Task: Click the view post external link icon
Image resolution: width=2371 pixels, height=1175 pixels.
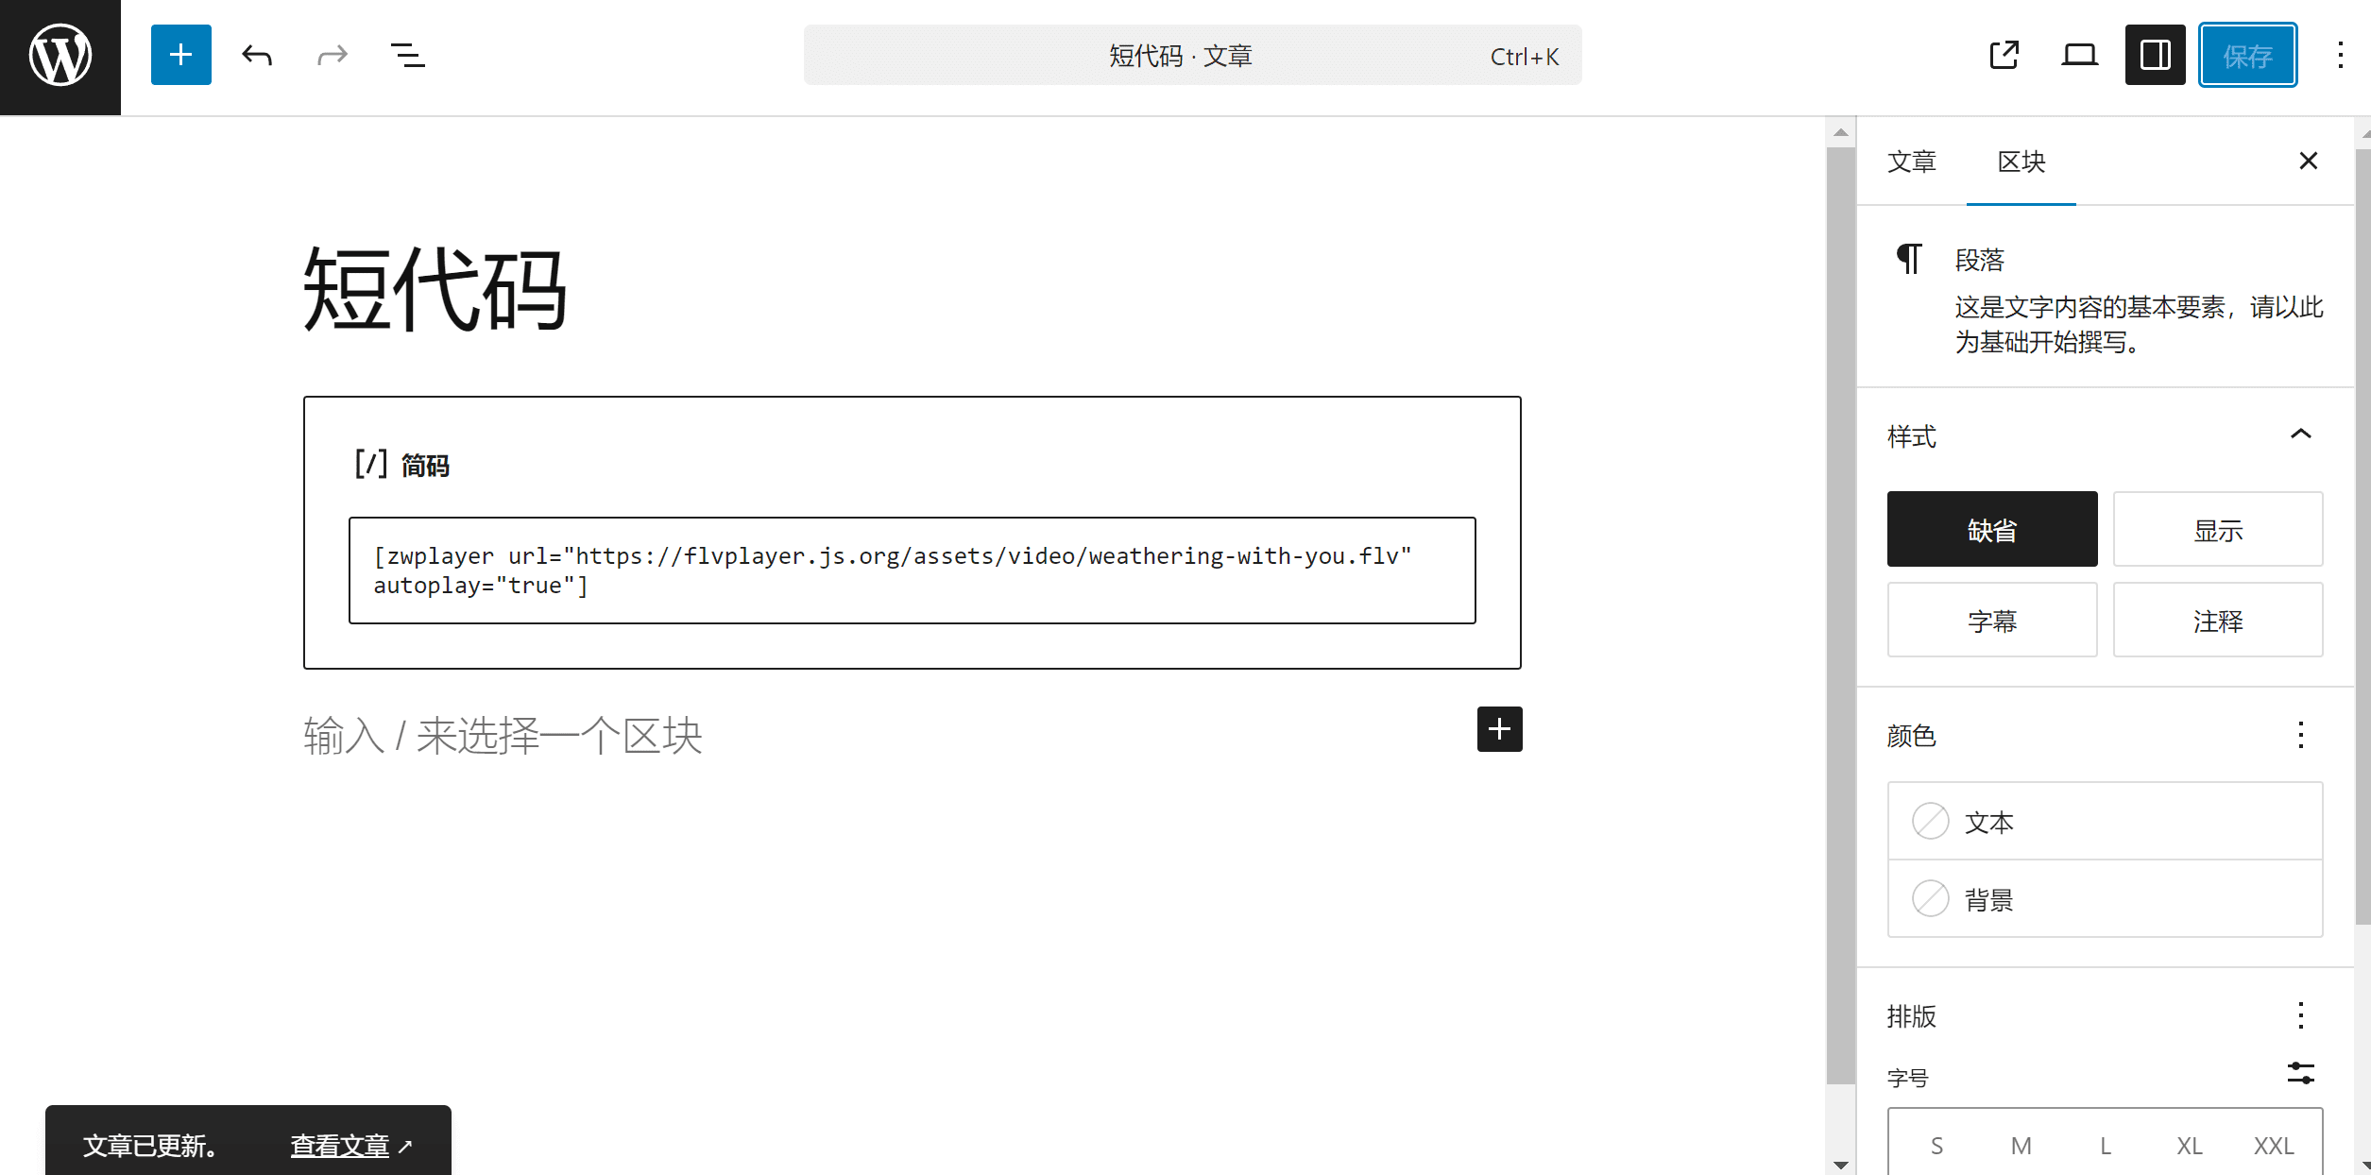Action: click(2004, 55)
